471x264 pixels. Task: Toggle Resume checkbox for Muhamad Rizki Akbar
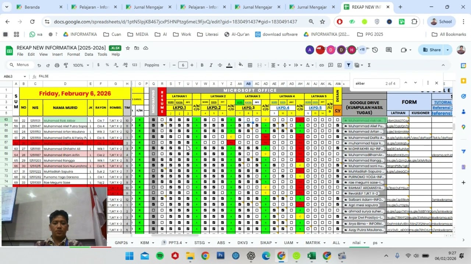(162, 120)
